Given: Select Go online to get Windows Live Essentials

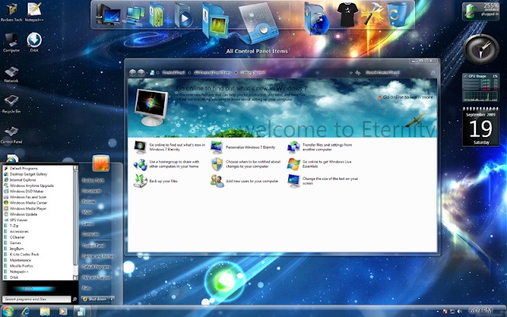Looking at the screenshot, I should (x=319, y=164).
